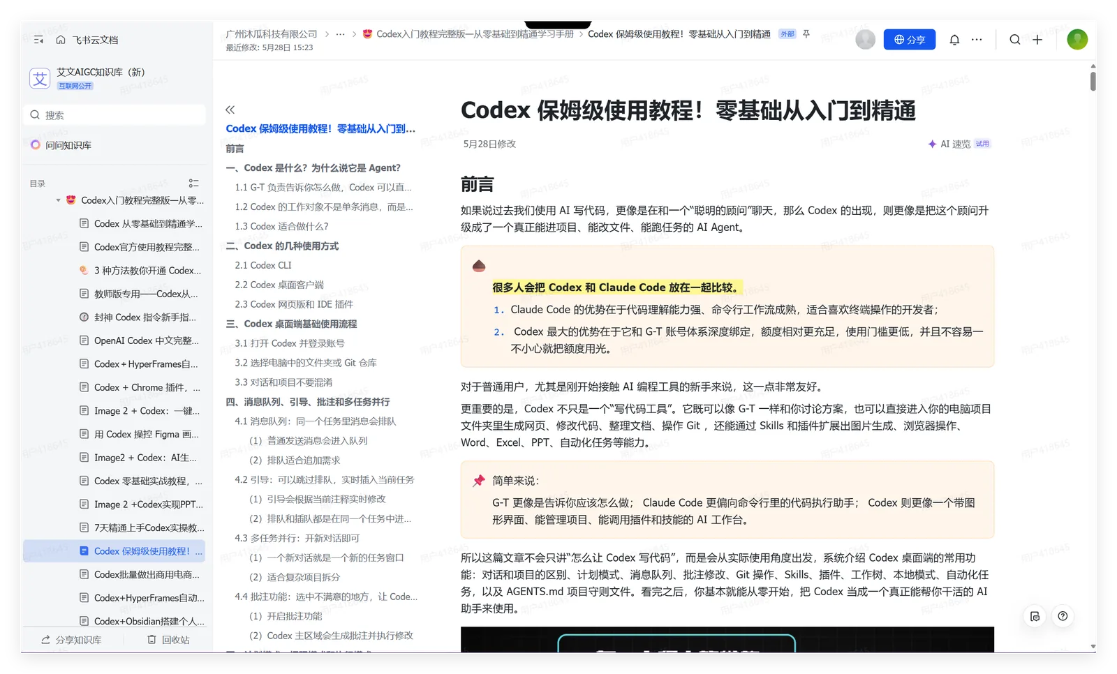Open the 回收站 recycle bin

pyautogui.click(x=168, y=640)
